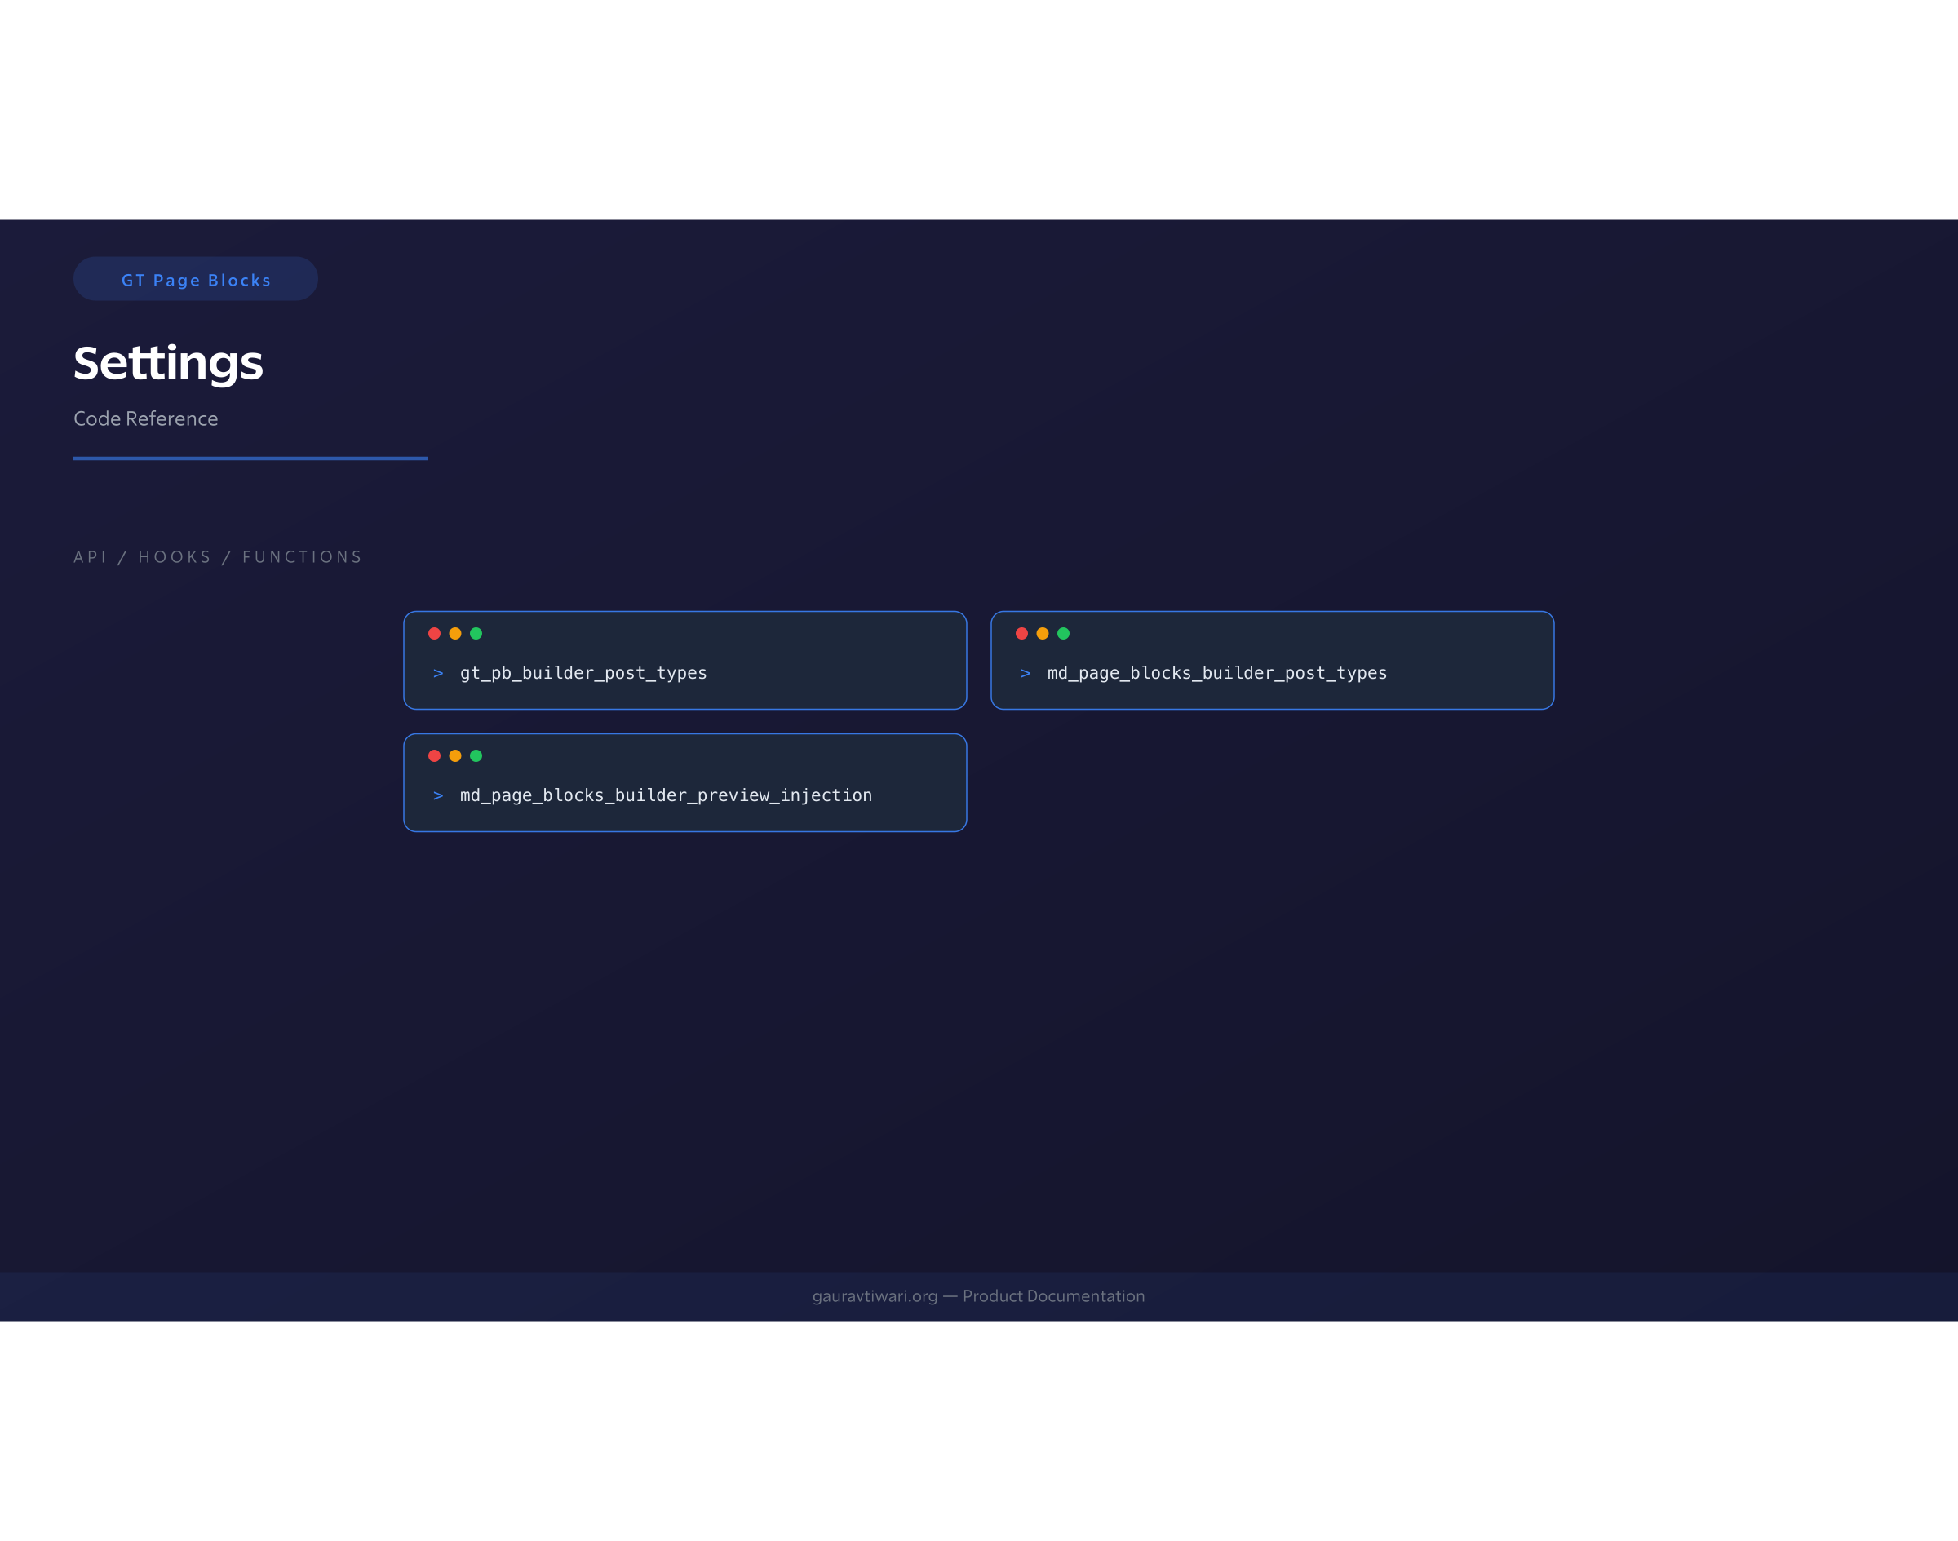Click red dot on preview_injection card
The image size is (1958, 1541).
coord(434,756)
